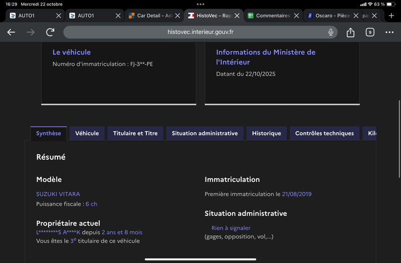Tap the iPad multitasking three dots
The width and height of the screenshot is (401, 263).
[x=200, y=4]
